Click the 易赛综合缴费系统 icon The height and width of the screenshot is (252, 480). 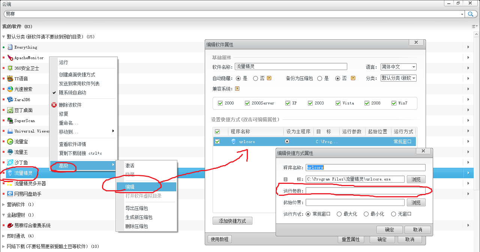pyautogui.click(x=10, y=225)
